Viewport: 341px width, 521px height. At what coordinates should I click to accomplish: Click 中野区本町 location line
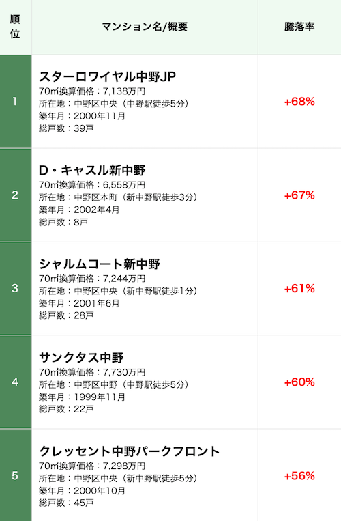pos(118,197)
